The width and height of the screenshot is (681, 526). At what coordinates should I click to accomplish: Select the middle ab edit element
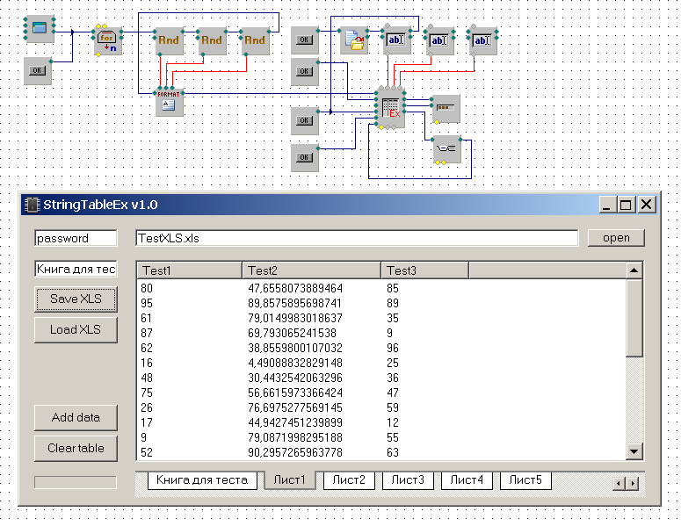439,40
